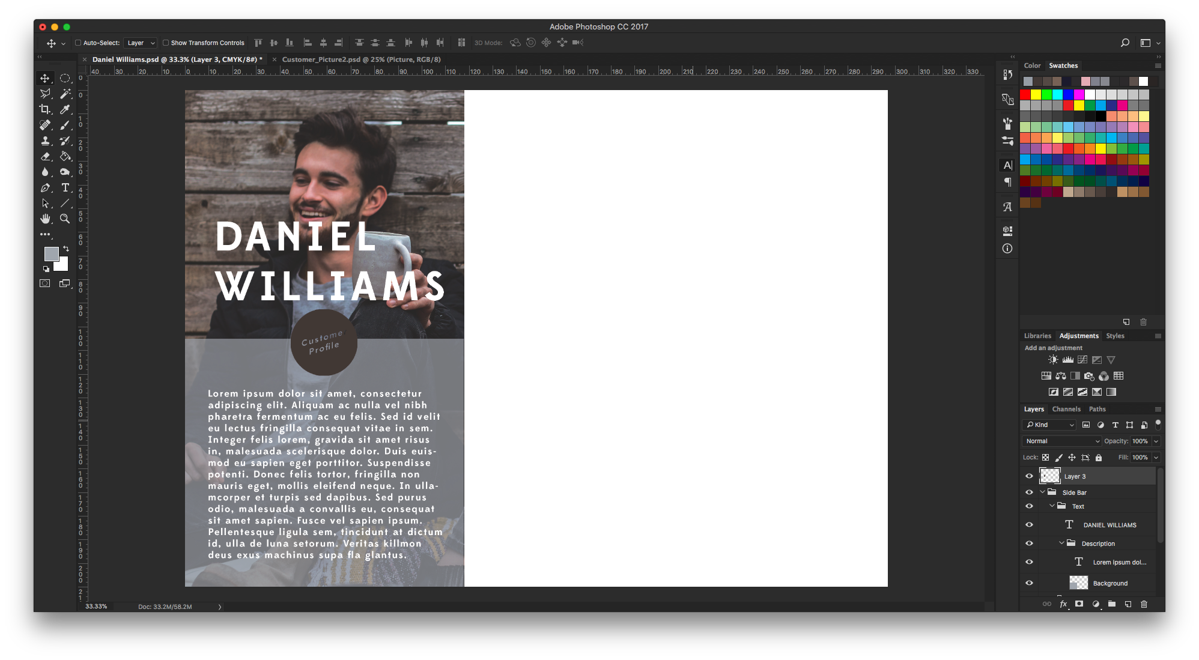The image size is (1199, 660).
Task: Select the Healing Brush tool
Action: (45, 125)
